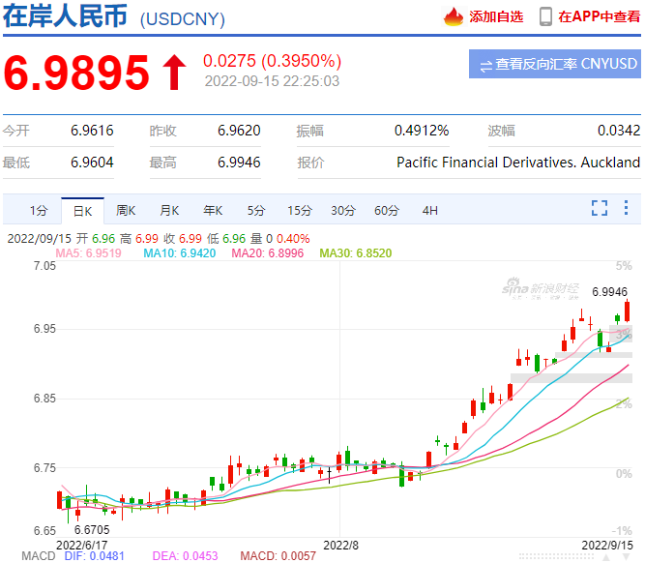Click 查看反向汇率 CNYUSD button
Screen dimensions: 645x563
click(x=554, y=65)
